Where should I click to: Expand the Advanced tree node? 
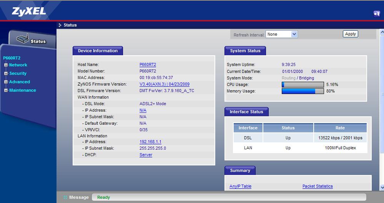[6, 82]
